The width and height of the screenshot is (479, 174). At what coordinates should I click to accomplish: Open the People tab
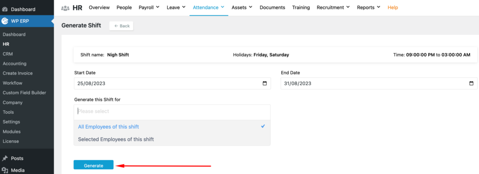(124, 7)
